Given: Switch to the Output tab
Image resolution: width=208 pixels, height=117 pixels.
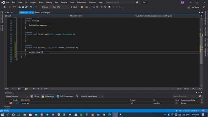Looking at the screenshot, I should click(x=7, y=106).
